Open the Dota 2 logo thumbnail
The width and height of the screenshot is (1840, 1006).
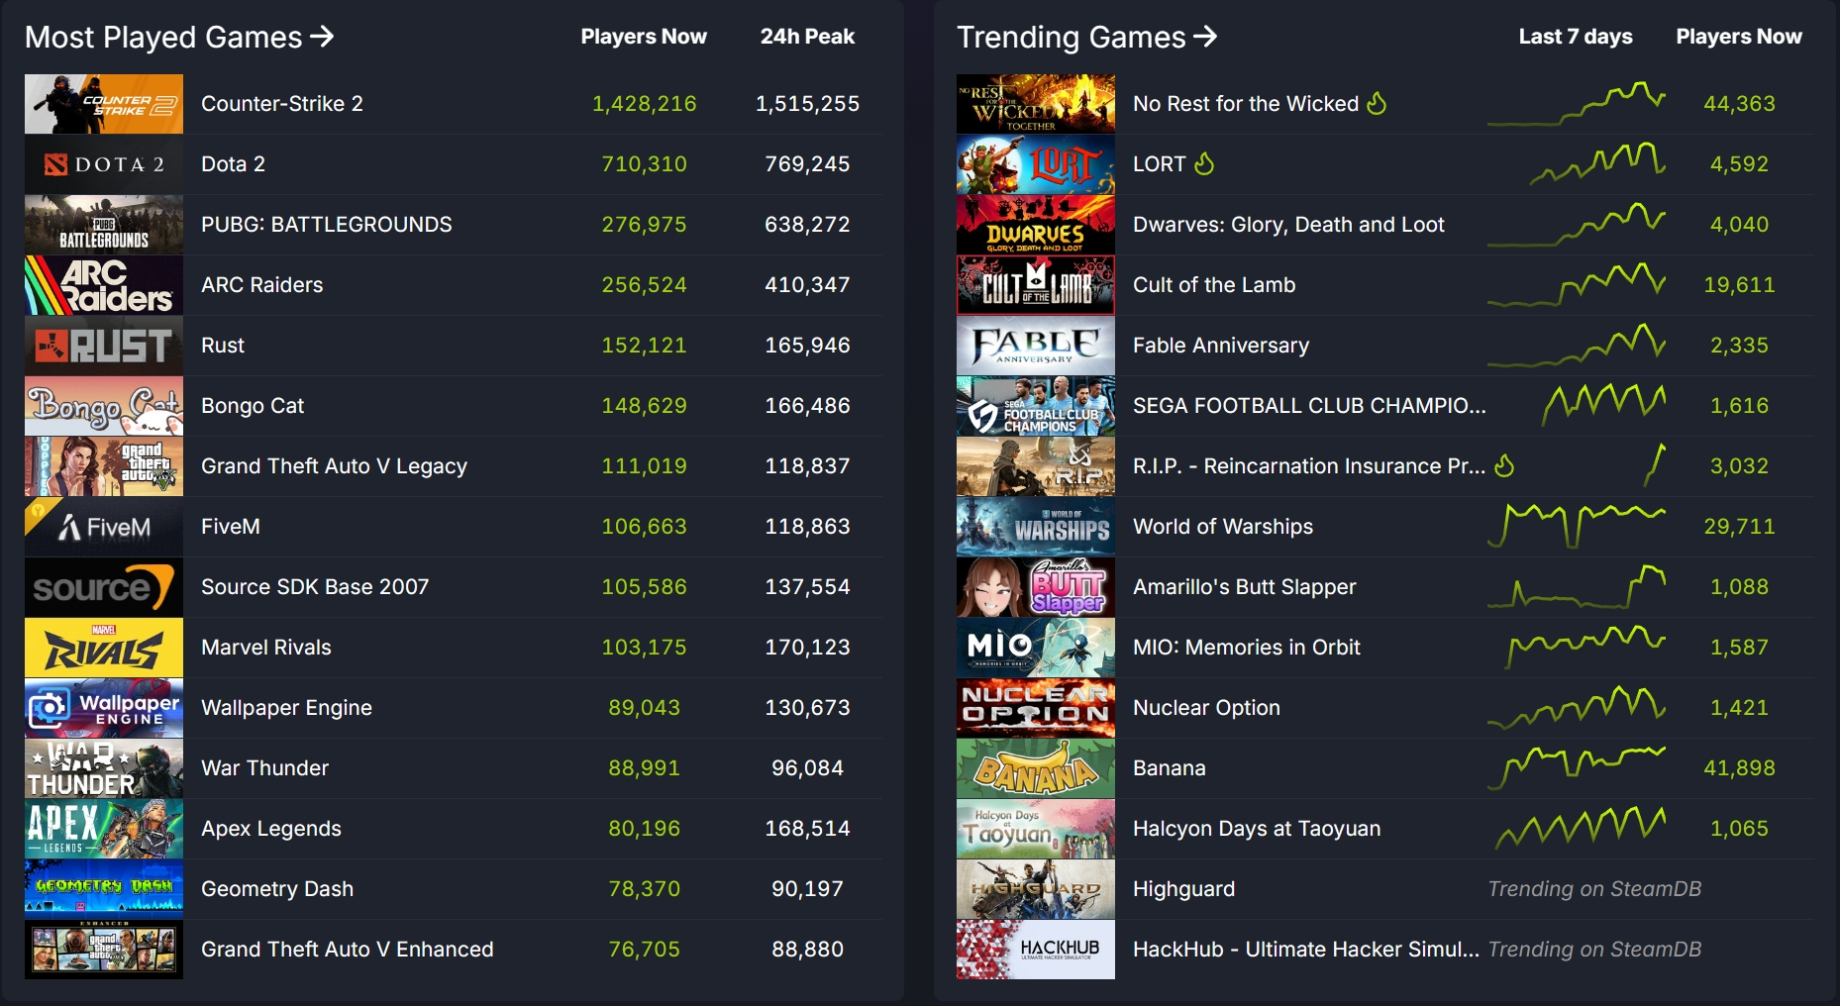click(x=104, y=164)
